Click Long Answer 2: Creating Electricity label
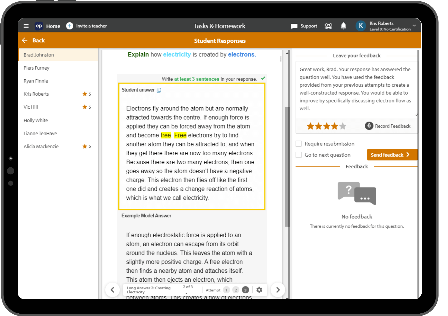448x316 pixels. pos(149,290)
